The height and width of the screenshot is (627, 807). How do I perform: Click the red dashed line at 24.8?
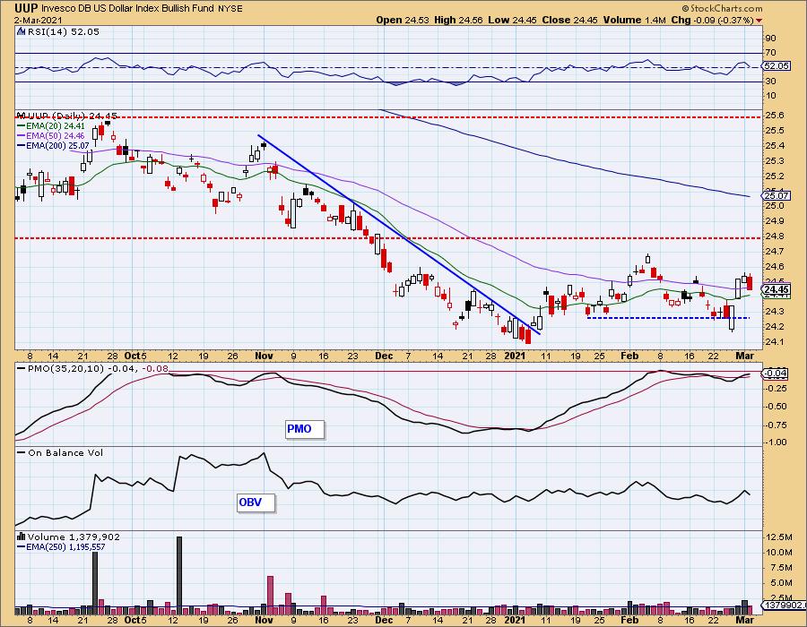(388, 238)
